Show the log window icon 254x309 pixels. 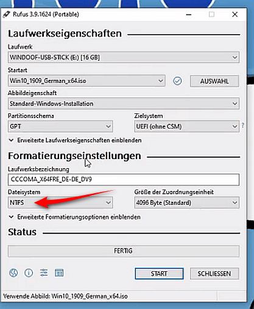click(59, 273)
